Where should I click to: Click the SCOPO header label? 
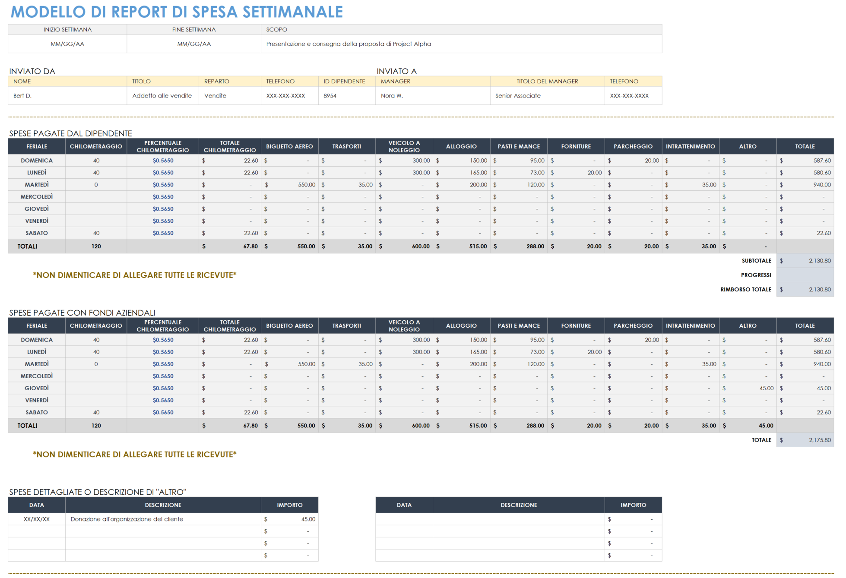point(276,29)
